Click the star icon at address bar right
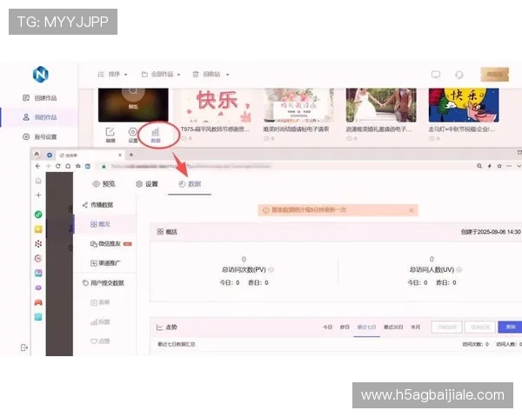 click(499, 166)
